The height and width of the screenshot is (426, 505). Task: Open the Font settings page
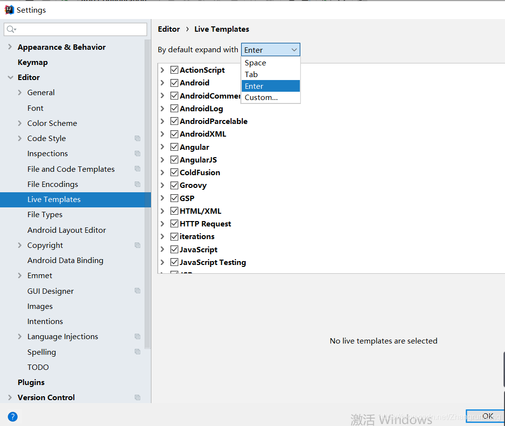coord(36,108)
